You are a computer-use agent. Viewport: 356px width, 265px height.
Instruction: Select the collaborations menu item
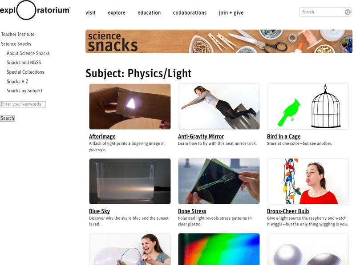pos(190,13)
